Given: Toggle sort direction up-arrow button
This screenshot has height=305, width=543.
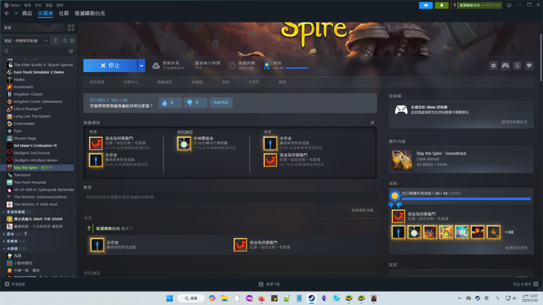Looking at the screenshot, I should point(55,40).
